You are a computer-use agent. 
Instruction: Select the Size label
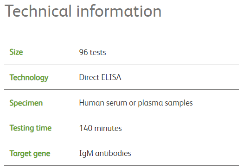[x=16, y=52]
